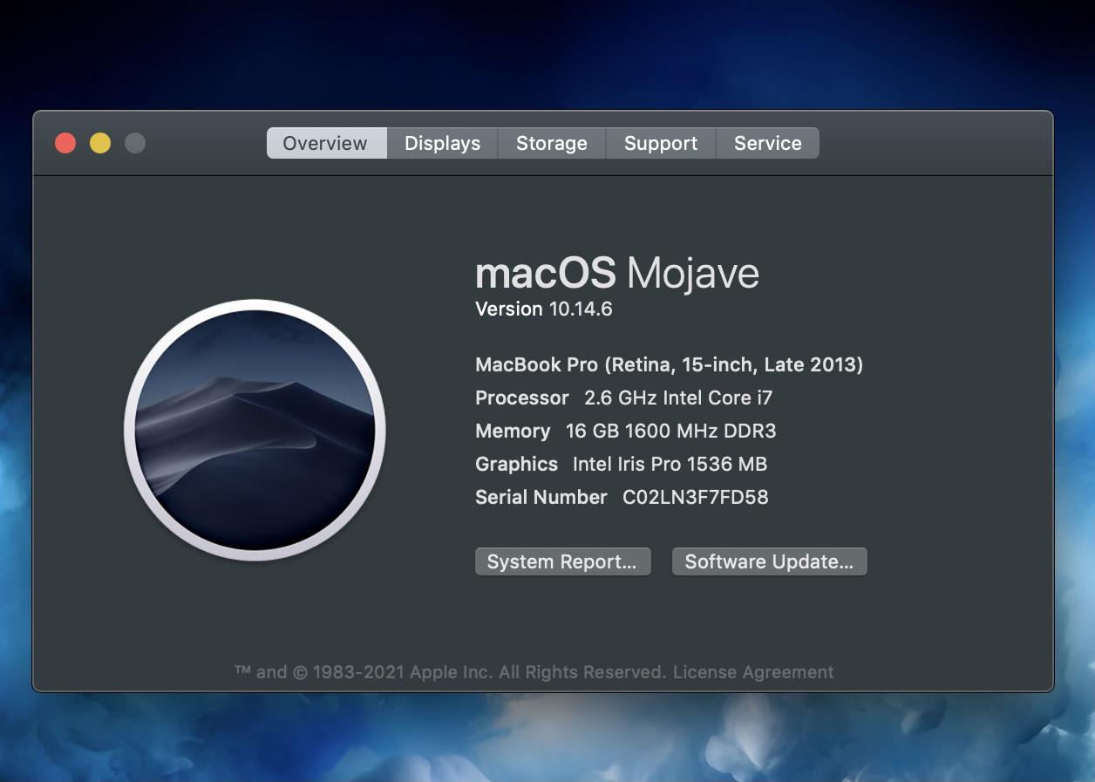Click the Memory label
Image resolution: width=1095 pixels, height=782 pixels.
[513, 431]
